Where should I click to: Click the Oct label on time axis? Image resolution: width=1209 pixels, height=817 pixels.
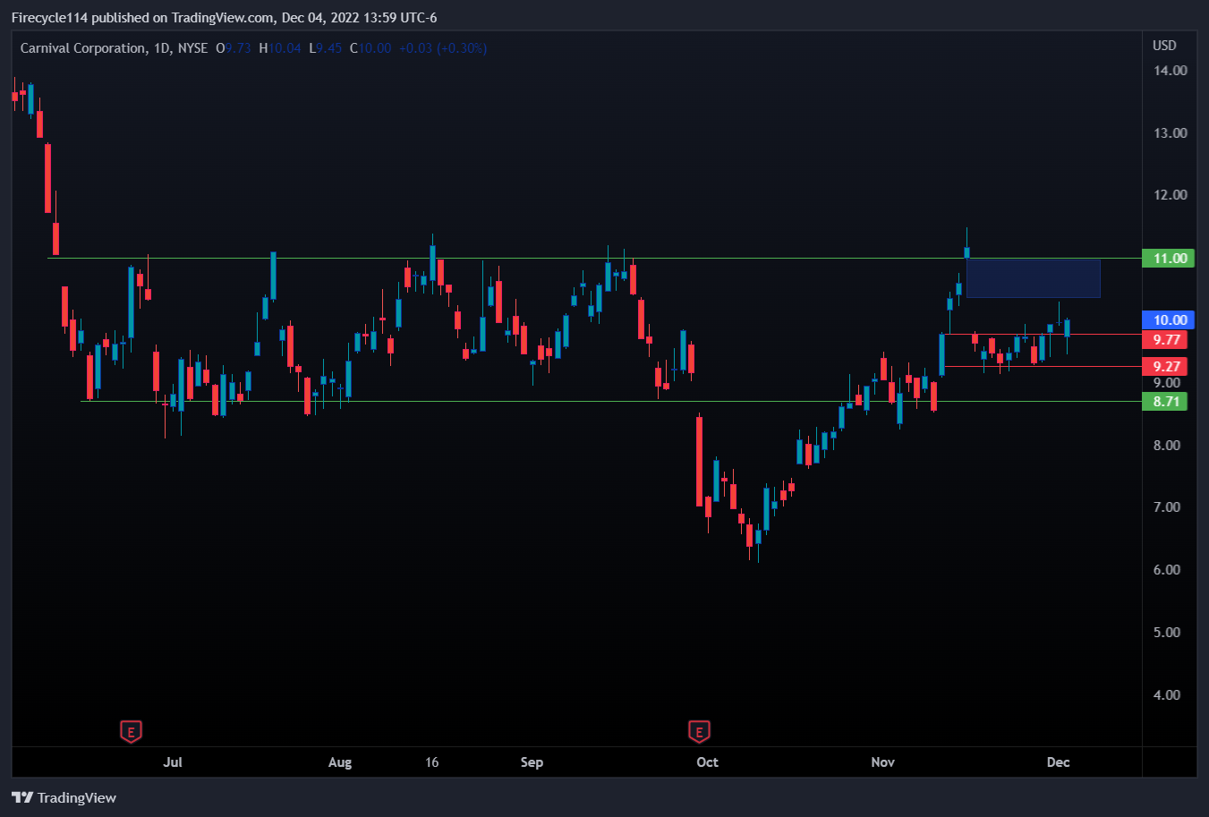pyautogui.click(x=707, y=762)
